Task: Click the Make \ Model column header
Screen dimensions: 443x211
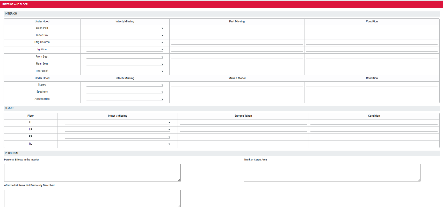Action: pyautogui.click(x=237, y=78)
